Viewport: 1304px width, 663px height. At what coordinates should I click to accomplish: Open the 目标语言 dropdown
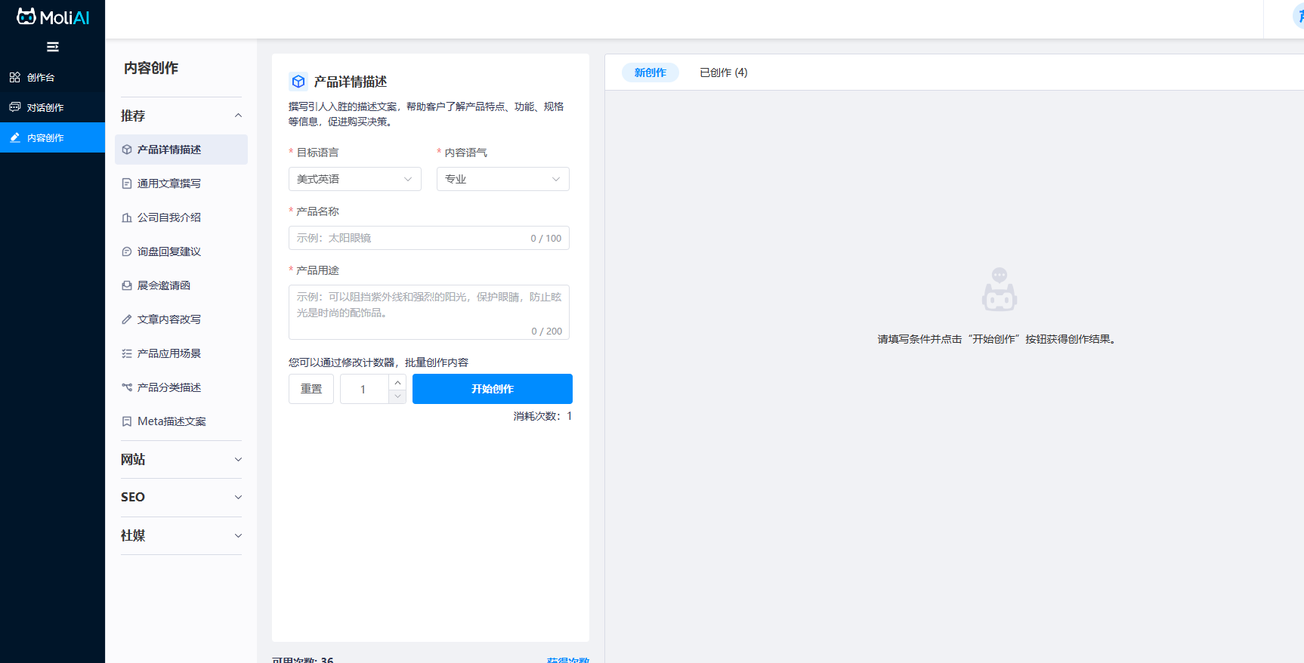click(354, 179)
